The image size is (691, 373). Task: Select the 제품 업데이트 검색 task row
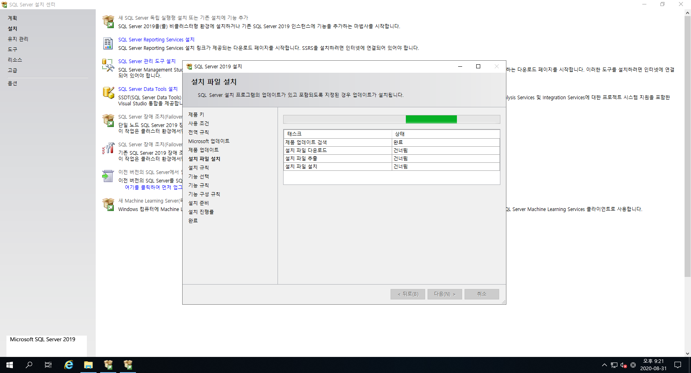pyautogui.click(x=392, y=142)
